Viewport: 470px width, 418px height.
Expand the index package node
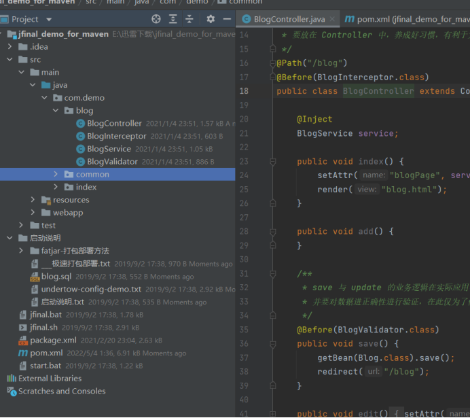[56, 187]
